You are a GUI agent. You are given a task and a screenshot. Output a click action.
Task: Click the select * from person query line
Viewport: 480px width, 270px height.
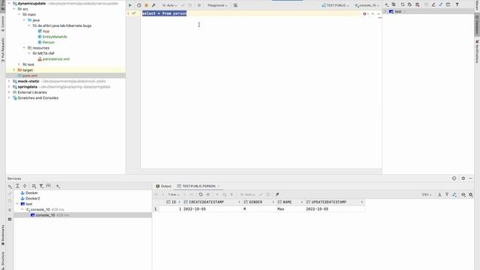(164, 13)
